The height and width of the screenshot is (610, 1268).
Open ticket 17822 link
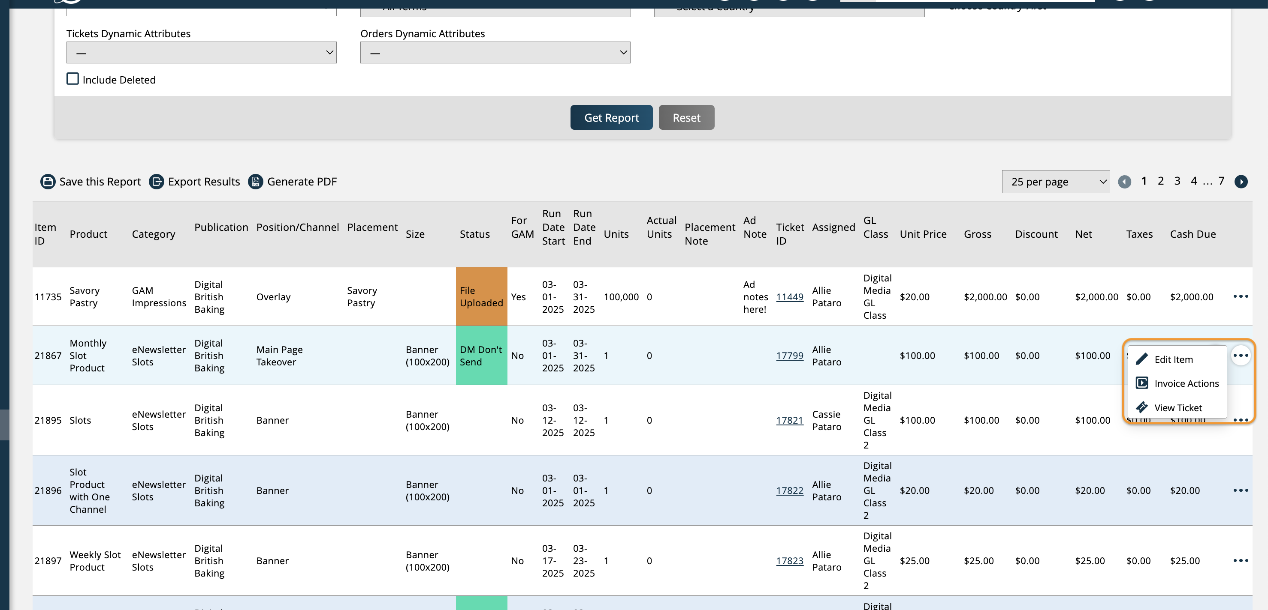(790, 490)
